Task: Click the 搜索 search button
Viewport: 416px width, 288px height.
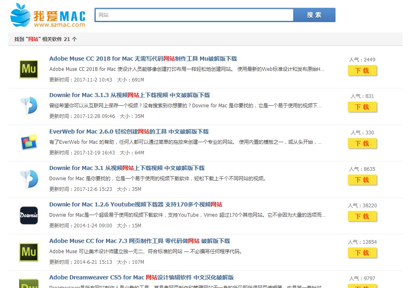Action: [x=315, y=15]
